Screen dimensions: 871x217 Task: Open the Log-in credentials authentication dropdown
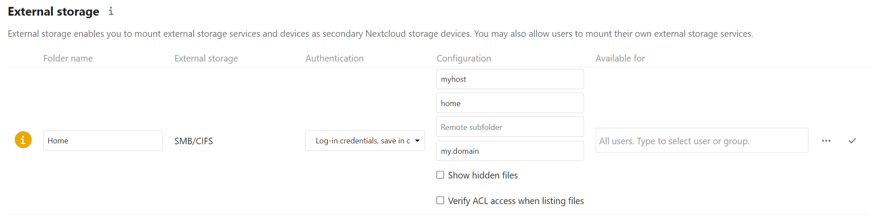(x=365, y=141)
